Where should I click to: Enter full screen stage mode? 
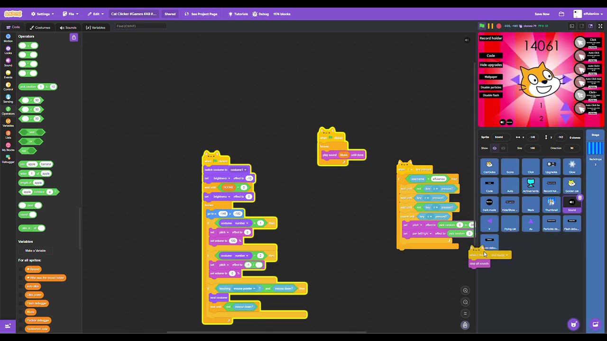[x=600, y=26]
